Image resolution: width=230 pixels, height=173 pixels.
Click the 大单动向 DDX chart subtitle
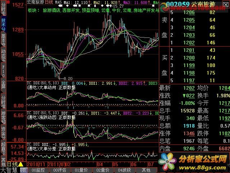pyautogui.click(x=51, y=88)
